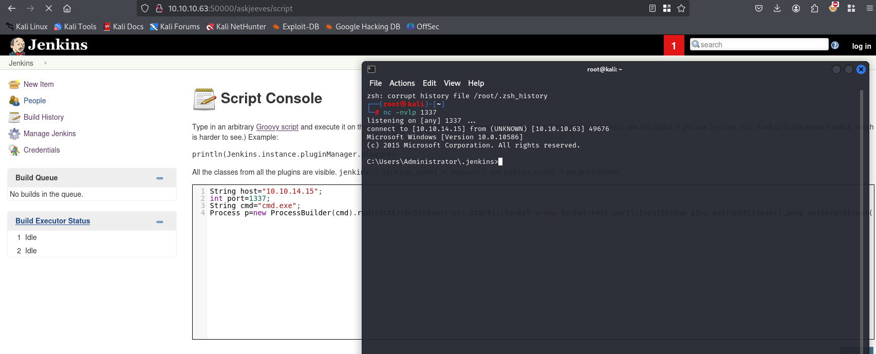876x354 pixels.
Task: Click the Jenkins breadcrumb link
Action: pyautogui.click(x=21, y=63)
